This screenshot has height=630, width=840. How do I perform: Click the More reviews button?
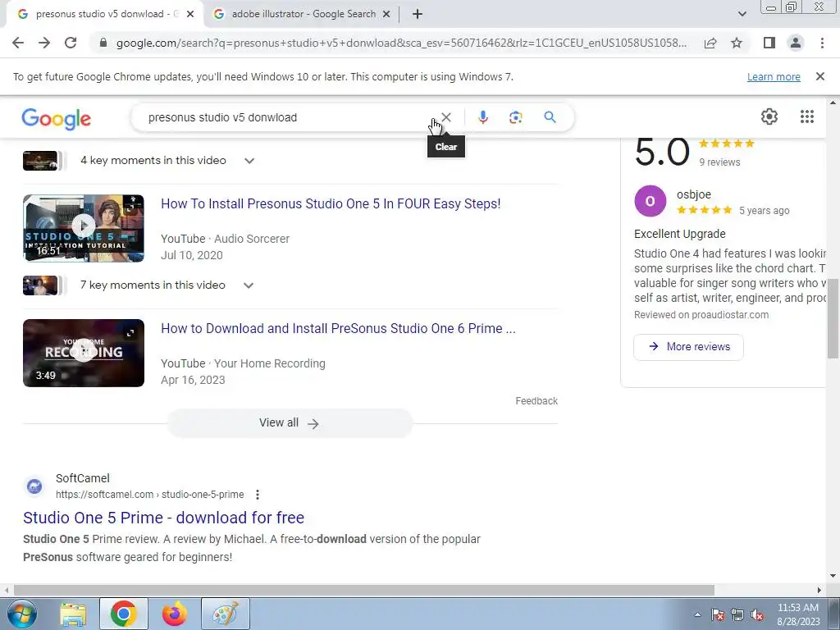point(688,347)
